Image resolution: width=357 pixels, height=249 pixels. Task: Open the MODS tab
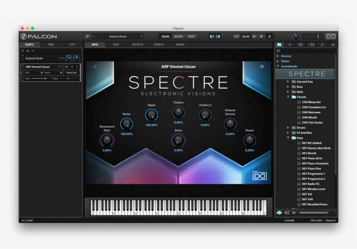[x=180, y=44]
